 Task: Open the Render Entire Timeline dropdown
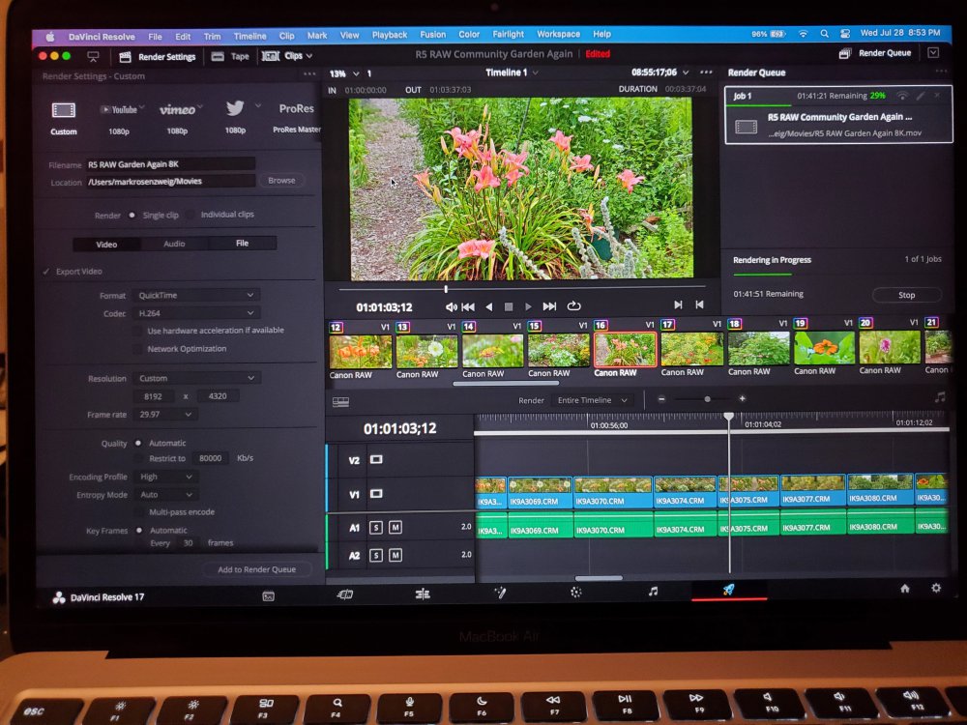(x=592, y=400)
